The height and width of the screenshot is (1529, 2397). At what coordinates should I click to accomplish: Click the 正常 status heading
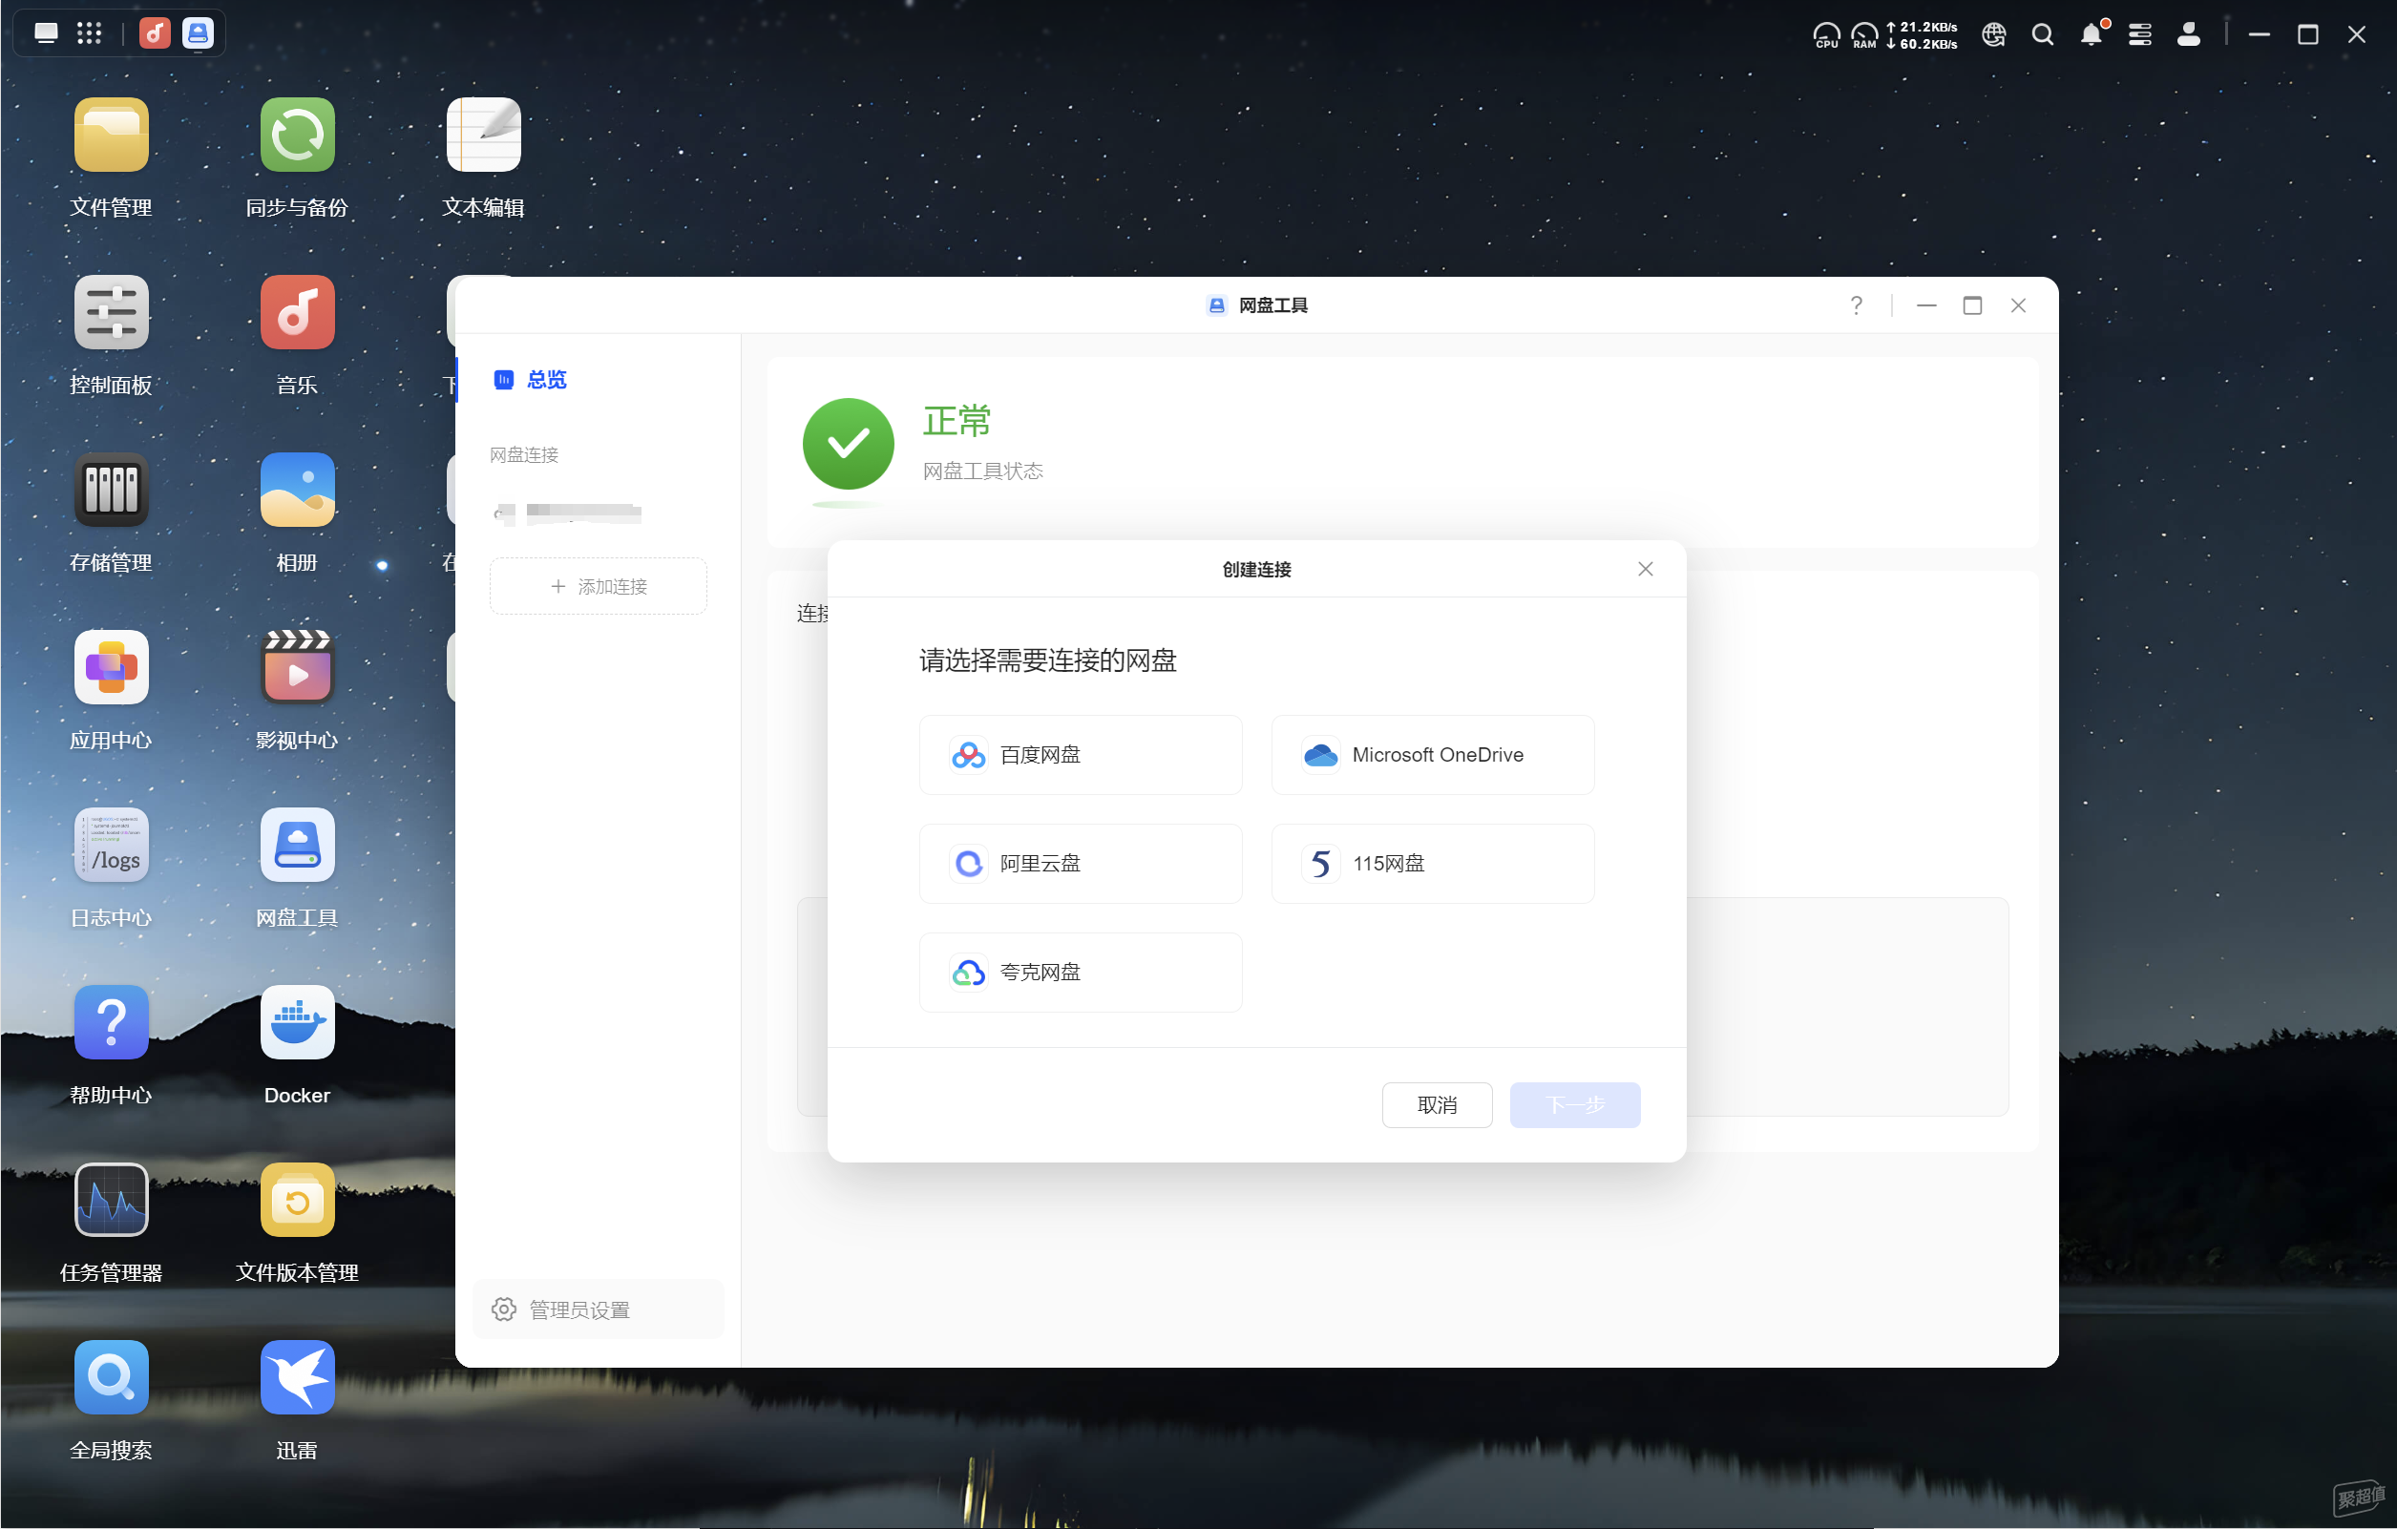(x=957, y=421)
